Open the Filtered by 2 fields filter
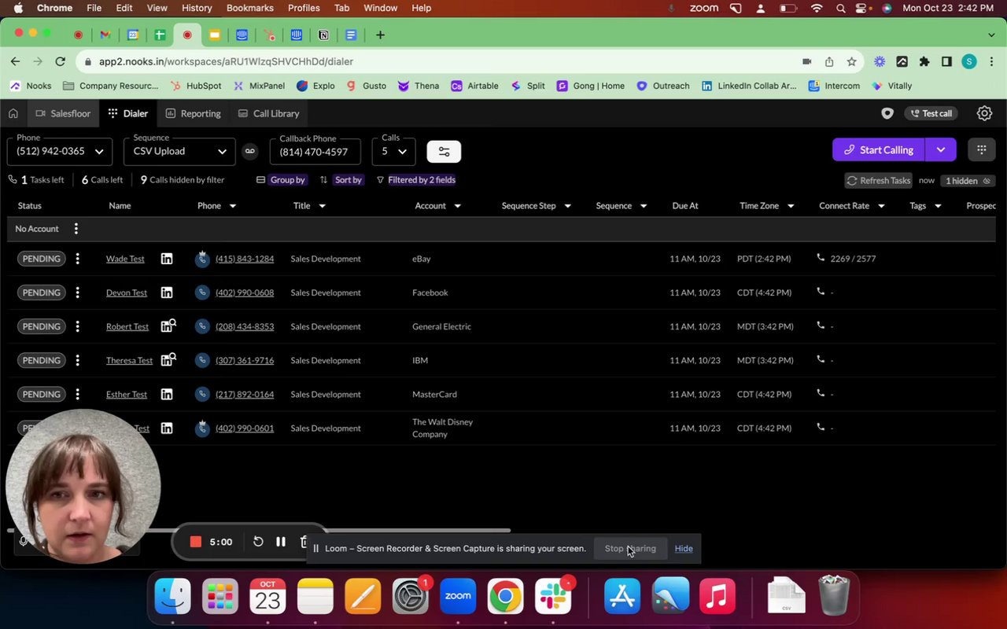 pos(421,180)
